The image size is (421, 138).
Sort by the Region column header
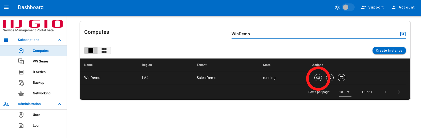pyautogui.click(x=147, y=65)
